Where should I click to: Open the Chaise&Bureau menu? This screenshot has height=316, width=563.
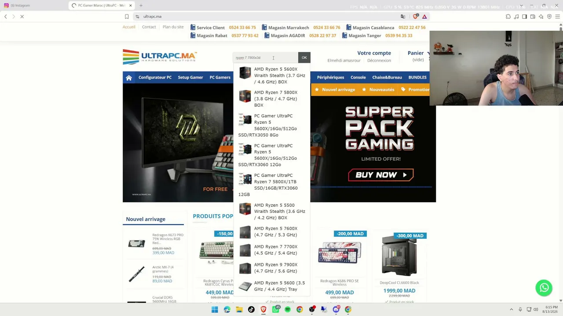coord(387,78)
